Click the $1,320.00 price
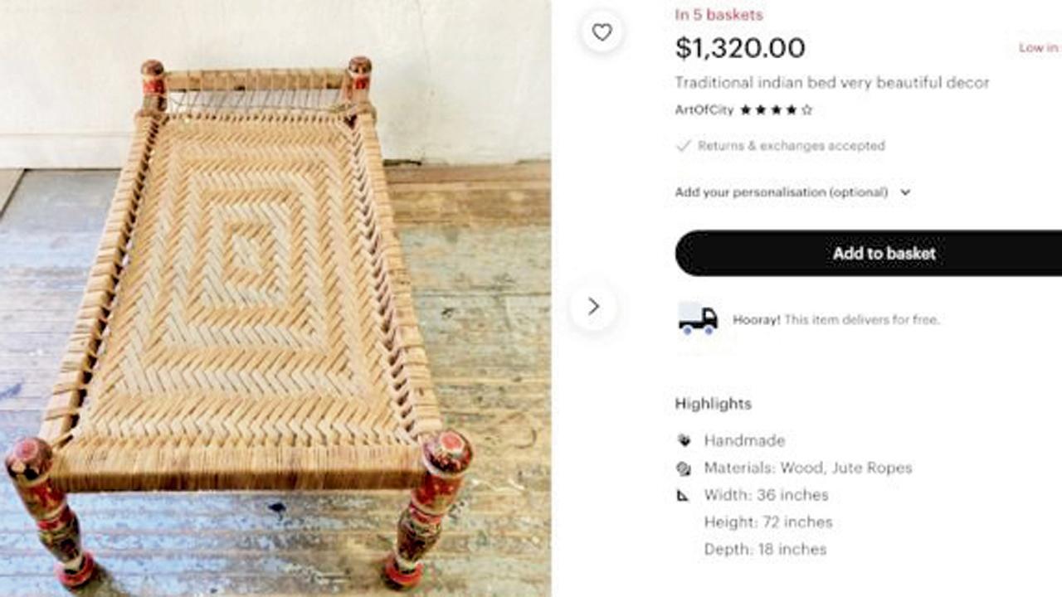Image resolution: width=1062 pixels, height=597 pixels. 739,48
